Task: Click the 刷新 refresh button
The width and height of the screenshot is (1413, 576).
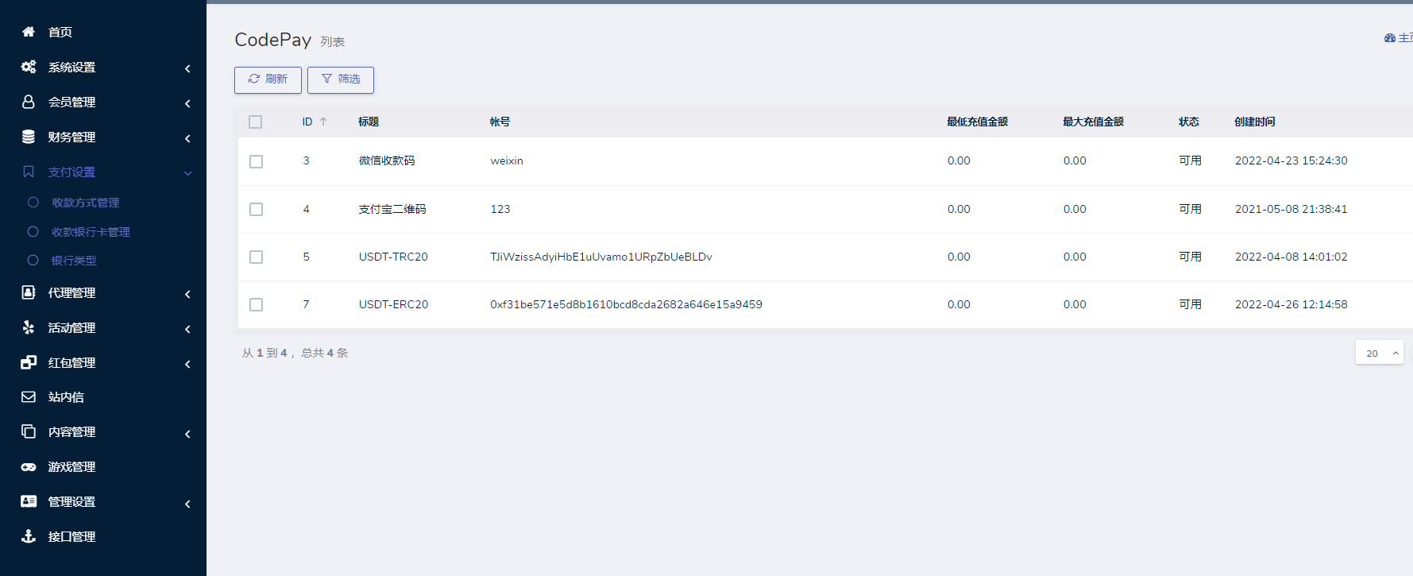Action: click(268, 79)
